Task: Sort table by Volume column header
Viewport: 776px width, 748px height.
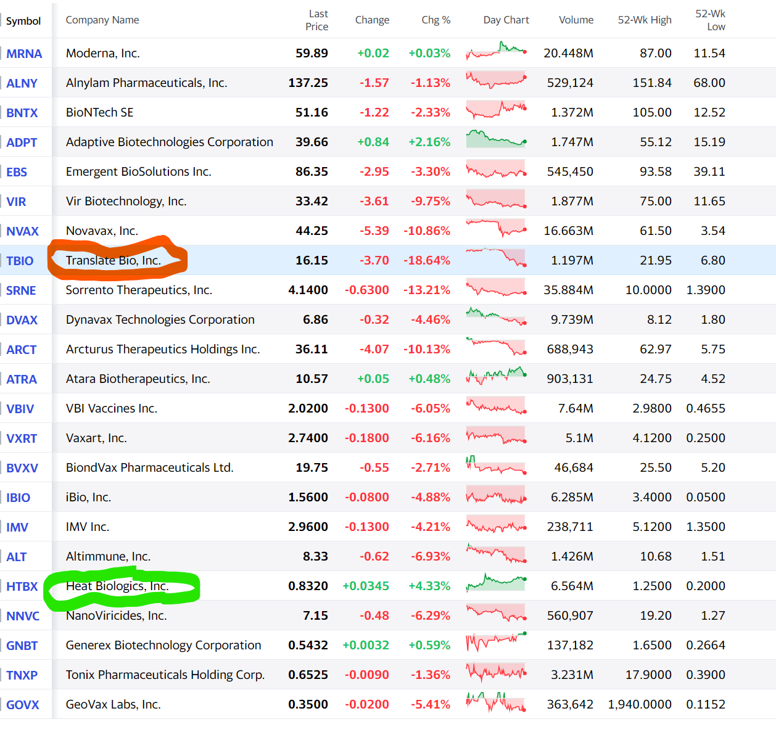Action: pyautogui.click(x=576, y=20)
